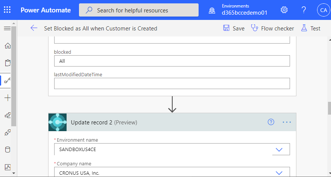Expand the Company name dropdown
Viewport: 331px width, 177px height.
(279, 173)
